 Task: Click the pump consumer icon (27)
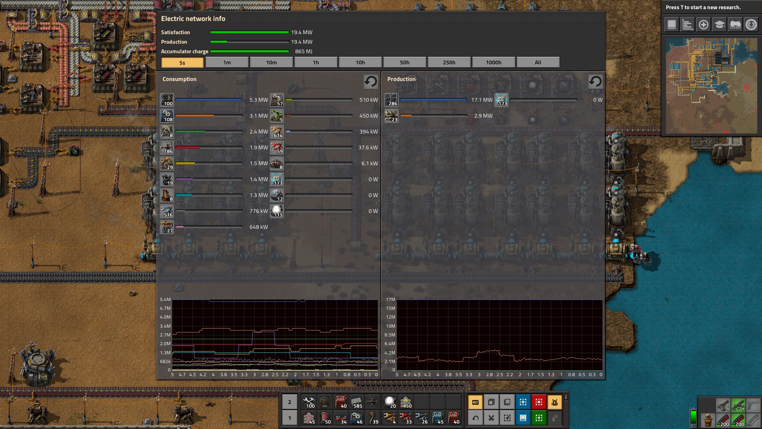(167, 227)
